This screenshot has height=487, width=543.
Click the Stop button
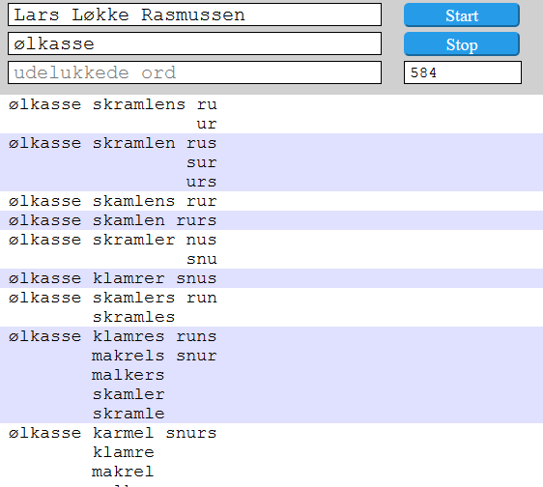[x=462, y=44]
